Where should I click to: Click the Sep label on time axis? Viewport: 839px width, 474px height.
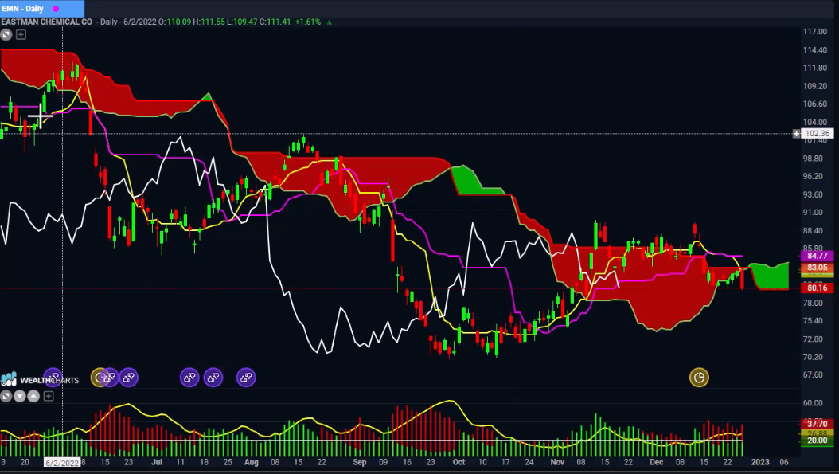tap(360, 462)
